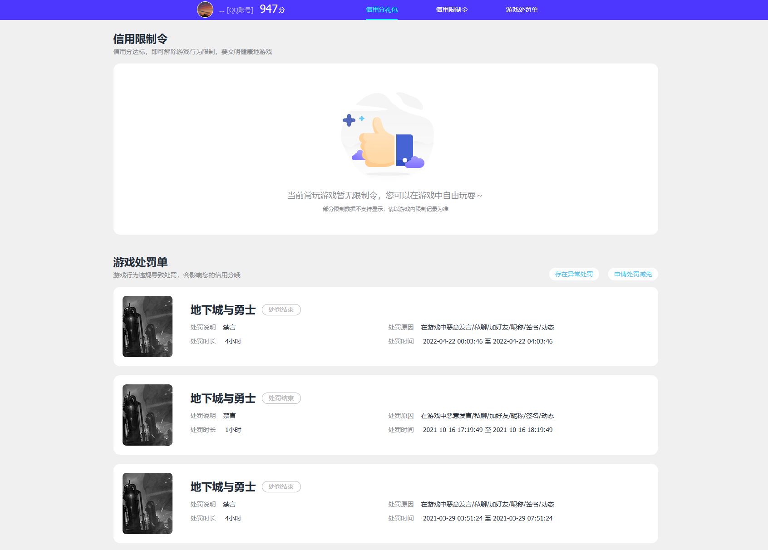Click the 信用限制令 section heading
Image resolution: width=768 pixels, height=550 pixels.
(141, 39)
